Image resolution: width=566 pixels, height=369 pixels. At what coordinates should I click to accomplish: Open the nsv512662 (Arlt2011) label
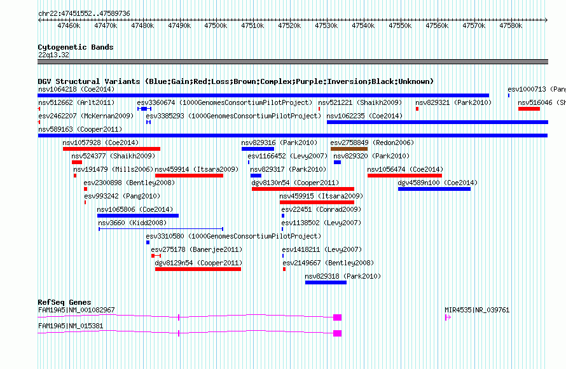[x=76, y=102]
